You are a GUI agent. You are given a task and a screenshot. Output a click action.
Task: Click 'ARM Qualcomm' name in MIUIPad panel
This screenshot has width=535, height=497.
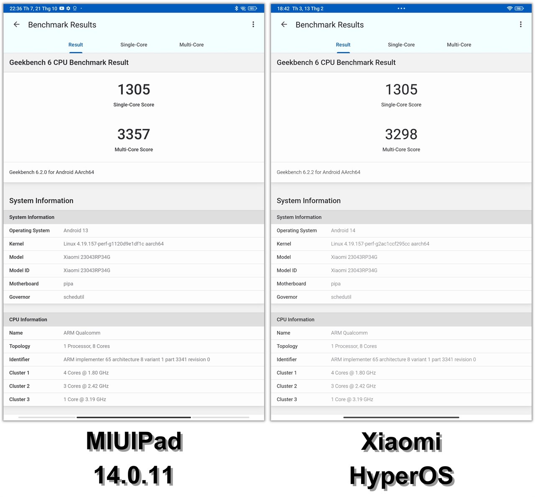82,333
